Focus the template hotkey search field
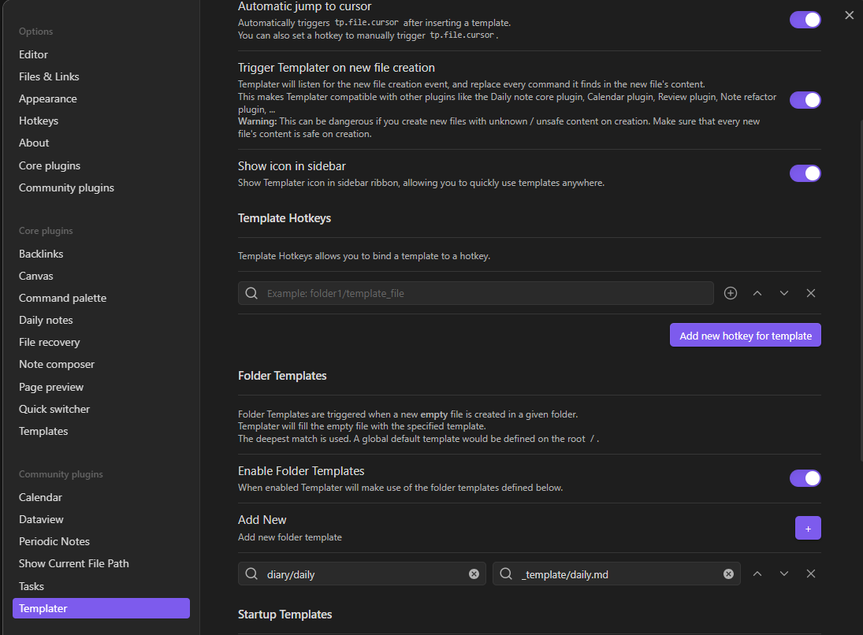Image resolution: width=863 pixels, height=635 pixels. pyautogui.click(x=475, y=293)
